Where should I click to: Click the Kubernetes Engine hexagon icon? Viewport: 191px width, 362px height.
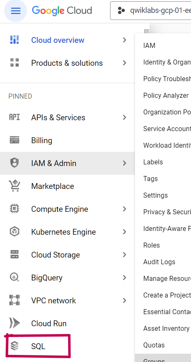(x=15, y=232)
